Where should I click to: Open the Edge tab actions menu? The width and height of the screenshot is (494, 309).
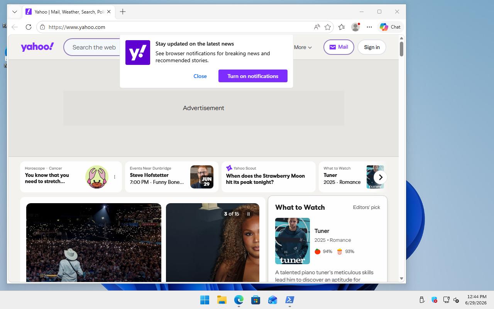click(x=15, y=12)
